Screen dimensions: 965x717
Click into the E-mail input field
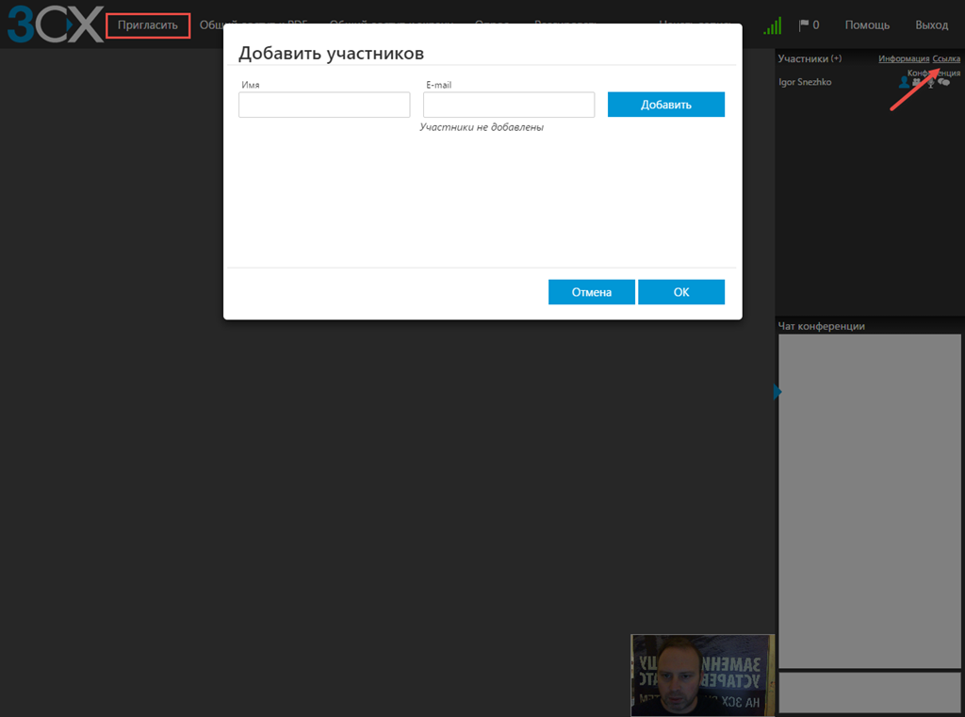point(509,105)
